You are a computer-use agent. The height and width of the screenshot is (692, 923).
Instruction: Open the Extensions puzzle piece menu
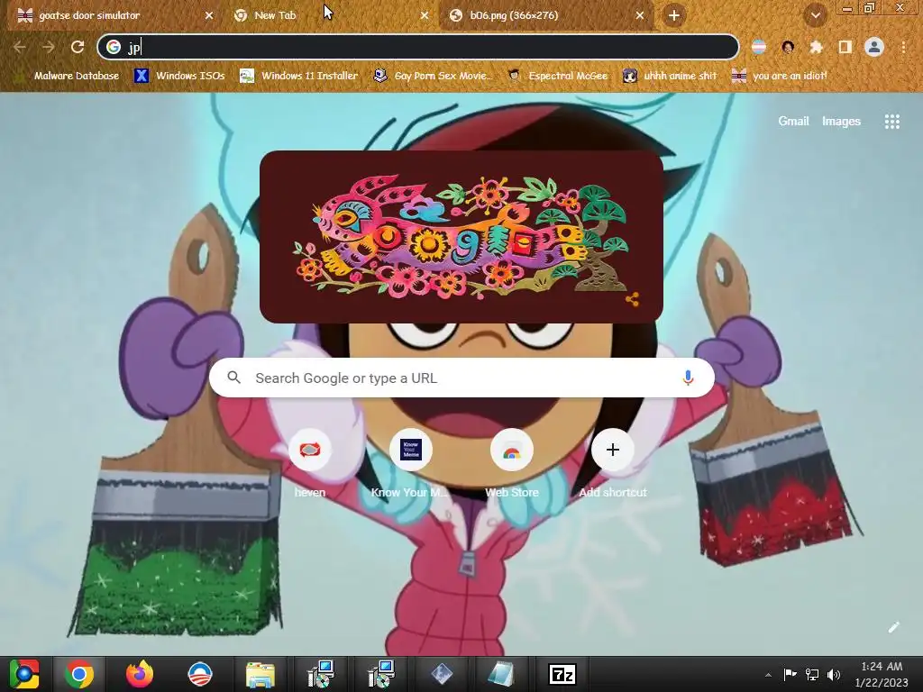pos(816,47)
